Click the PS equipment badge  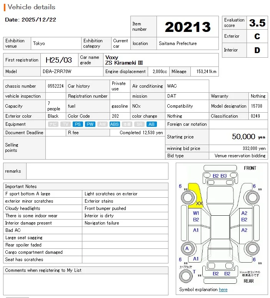78,124
